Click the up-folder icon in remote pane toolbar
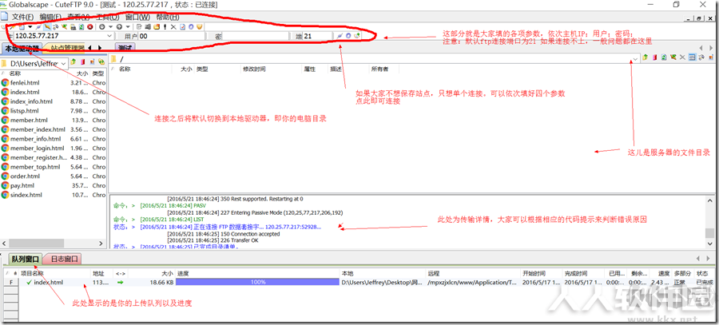 646,57
